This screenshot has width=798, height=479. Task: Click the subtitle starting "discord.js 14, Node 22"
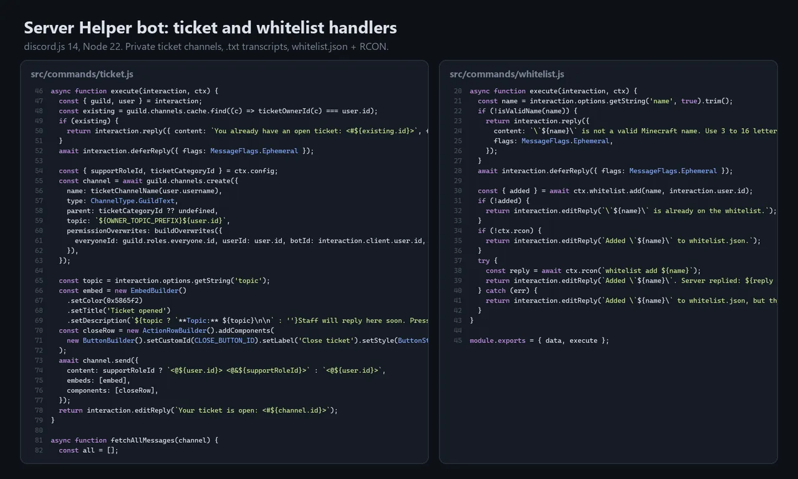(206, 46)
